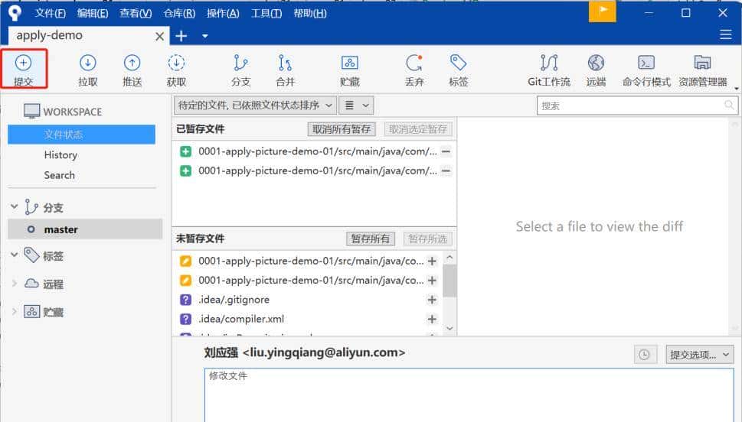The width and height of the screenshot is (742, 422).
Task: Select 文件状态 (File Status) in sidebar
Action: click(81, 135)
